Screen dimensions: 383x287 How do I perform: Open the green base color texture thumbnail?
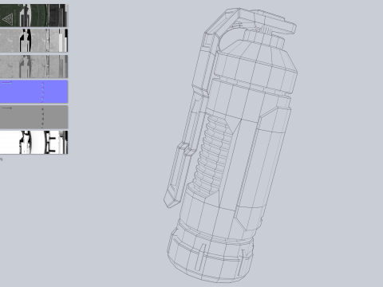34,15
